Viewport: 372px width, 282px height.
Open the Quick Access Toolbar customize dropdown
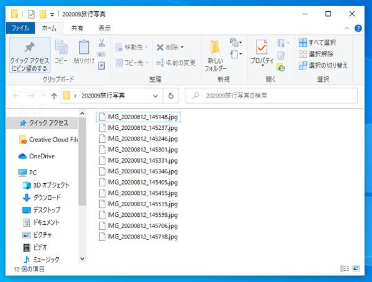52,15
